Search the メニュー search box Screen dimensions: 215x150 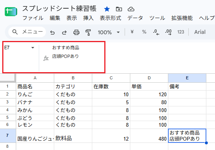(27, 32)
